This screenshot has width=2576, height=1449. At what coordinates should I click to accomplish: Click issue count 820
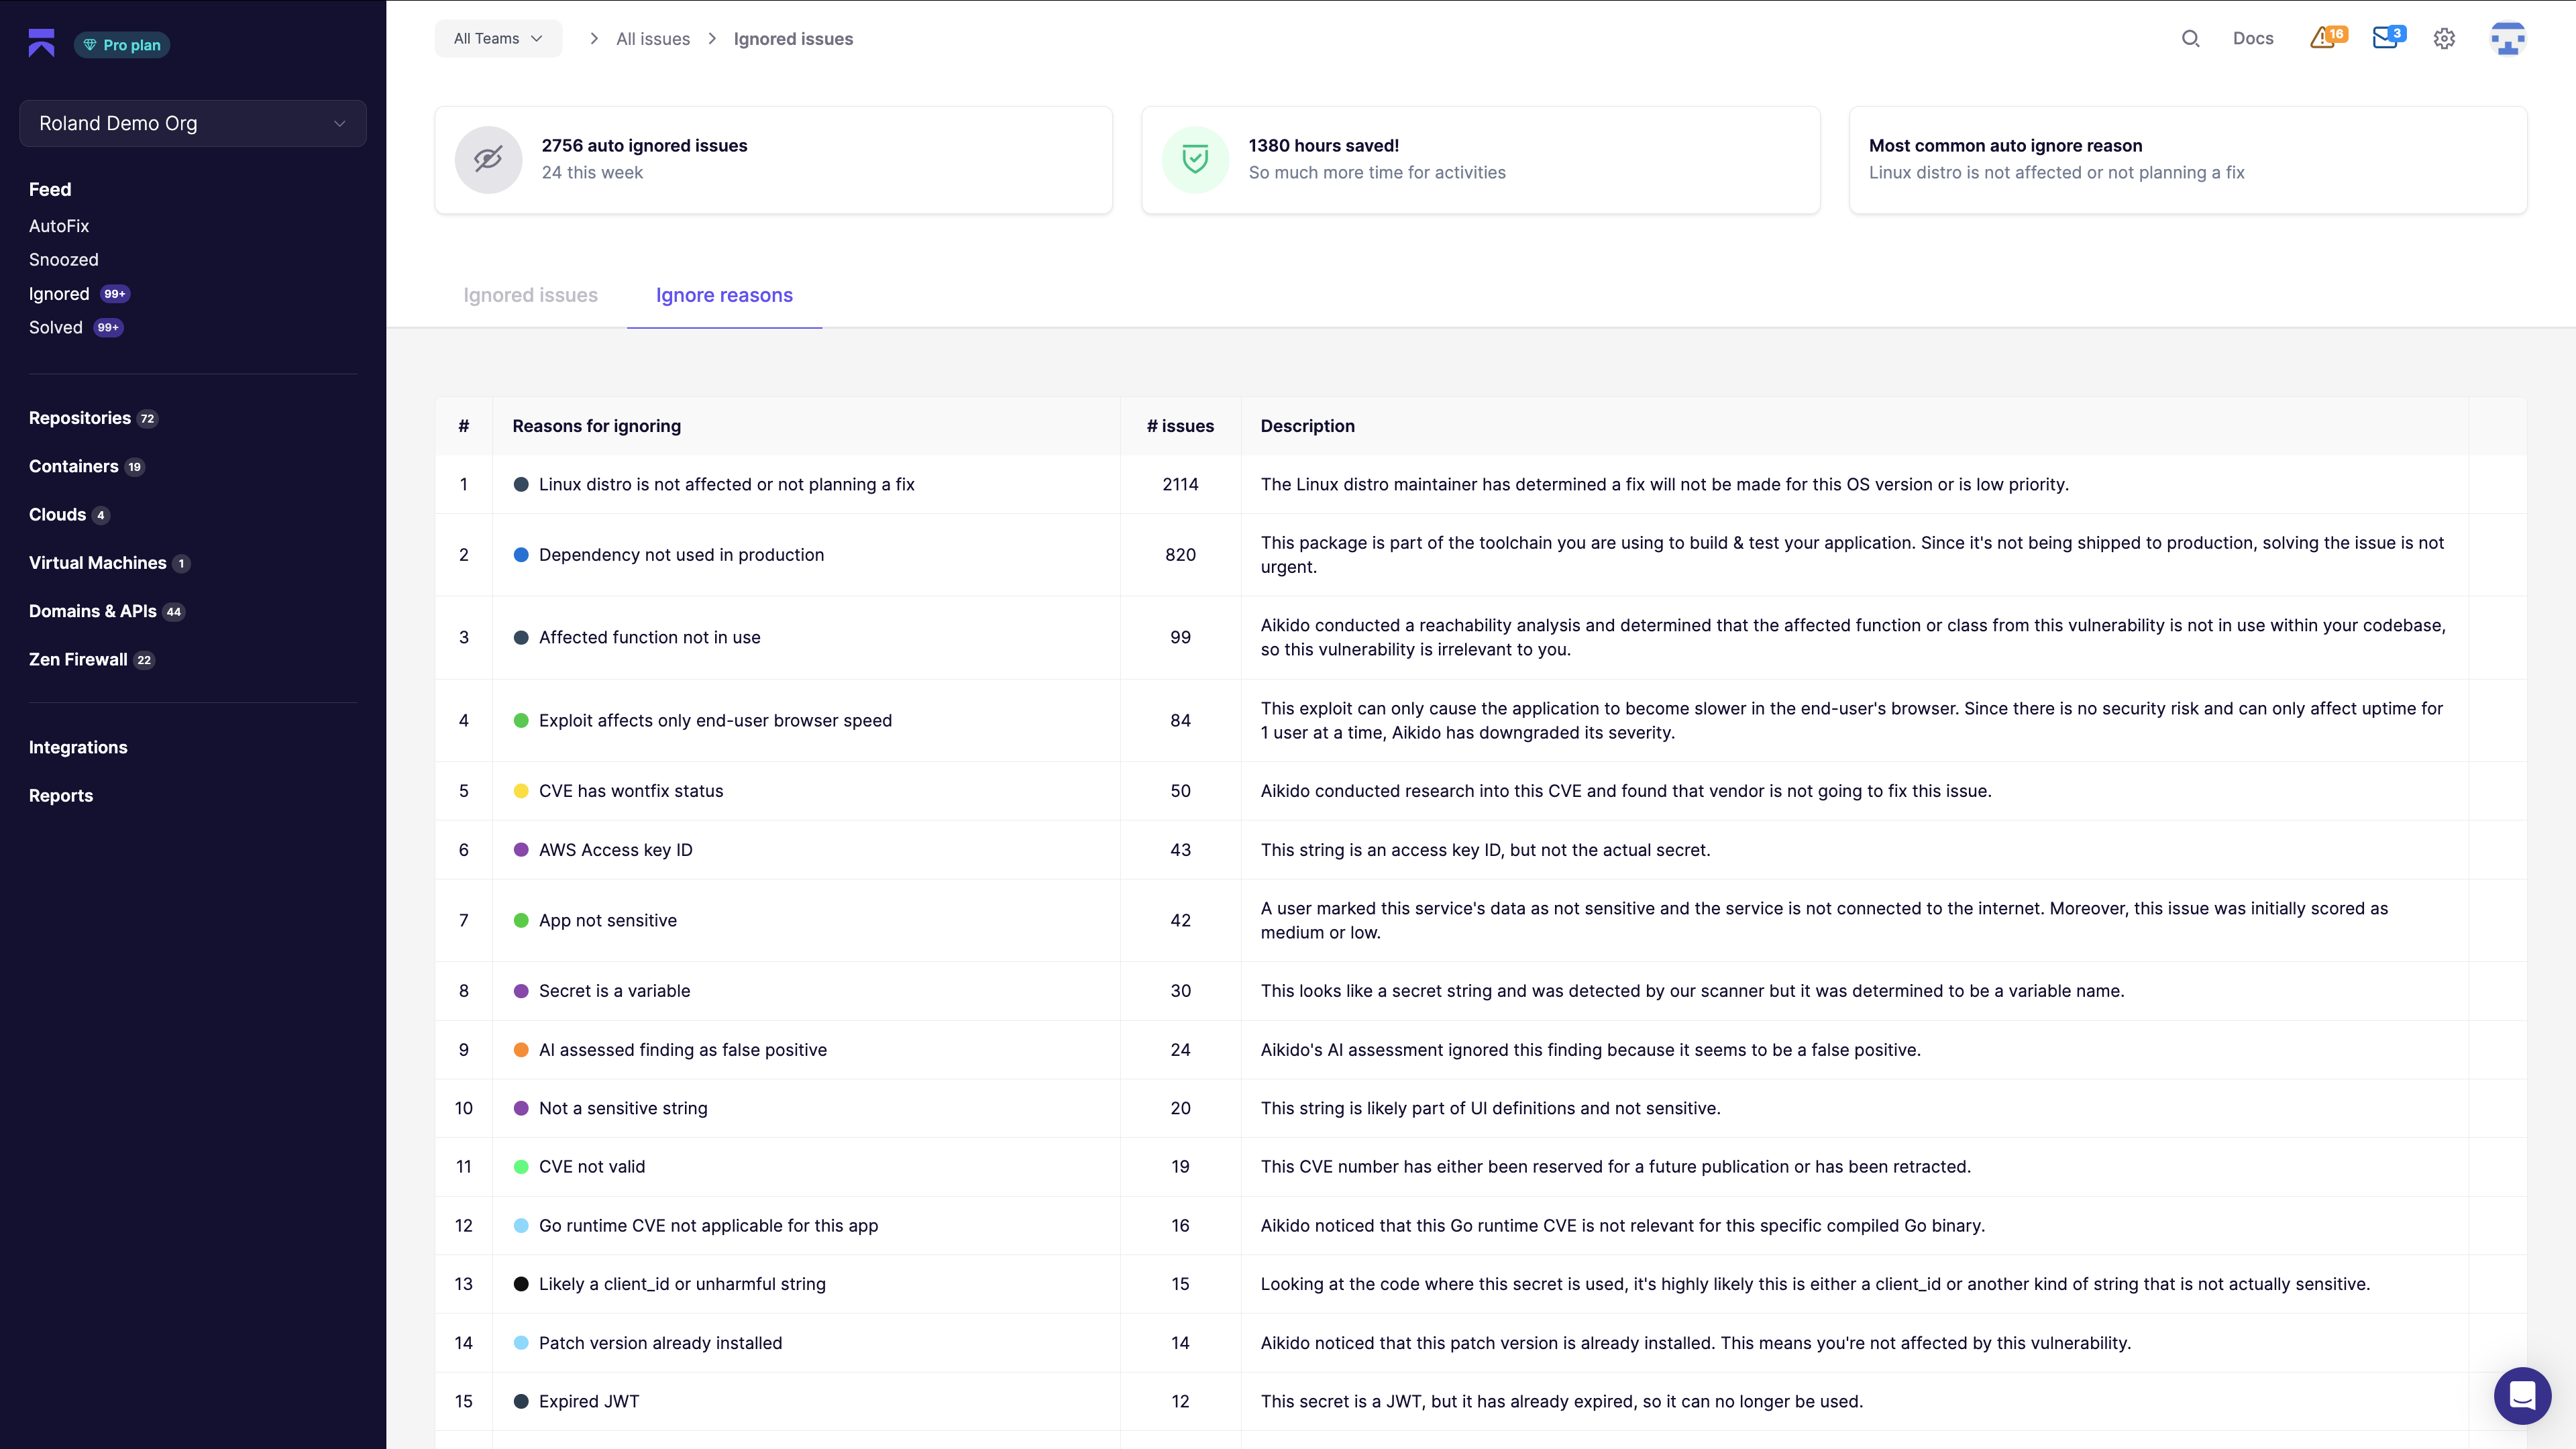(1180, 555)
